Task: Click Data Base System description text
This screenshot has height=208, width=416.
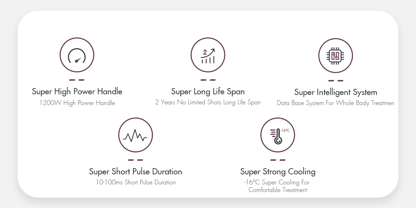Action: 336,103
